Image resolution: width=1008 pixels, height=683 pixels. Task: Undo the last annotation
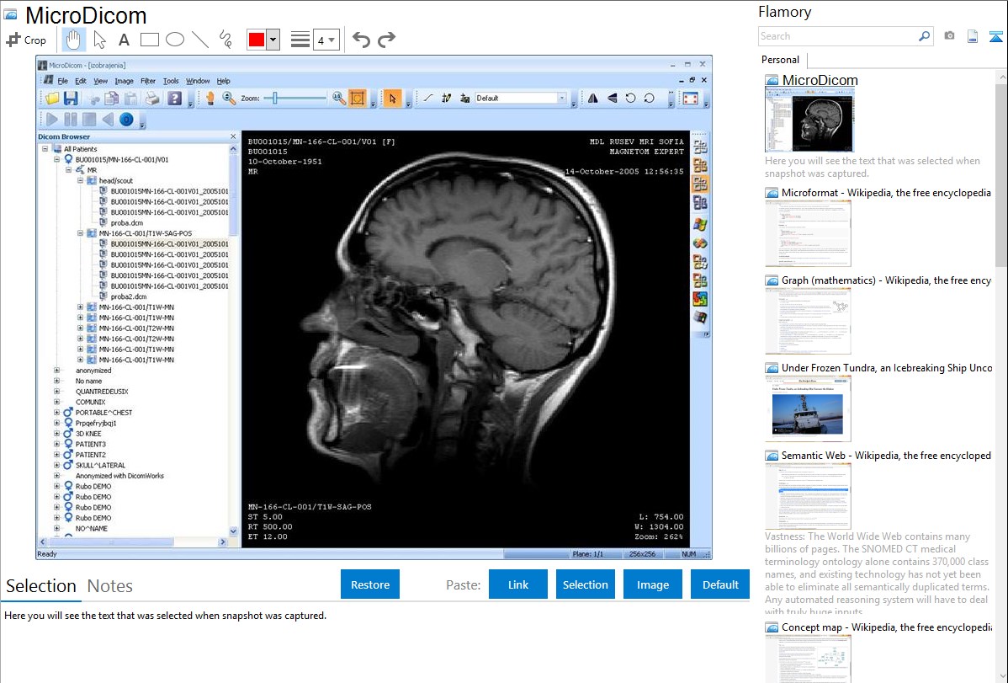(x=361, y=40)
